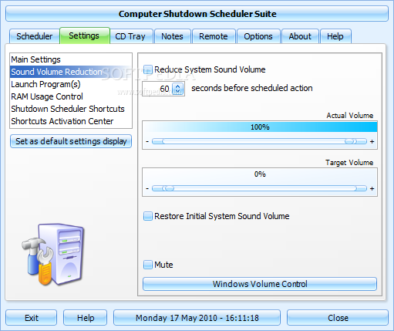Select Sound Volume Reduction entry
The width and height of the screenshot is (394, 331).
(x=71, y=72)
